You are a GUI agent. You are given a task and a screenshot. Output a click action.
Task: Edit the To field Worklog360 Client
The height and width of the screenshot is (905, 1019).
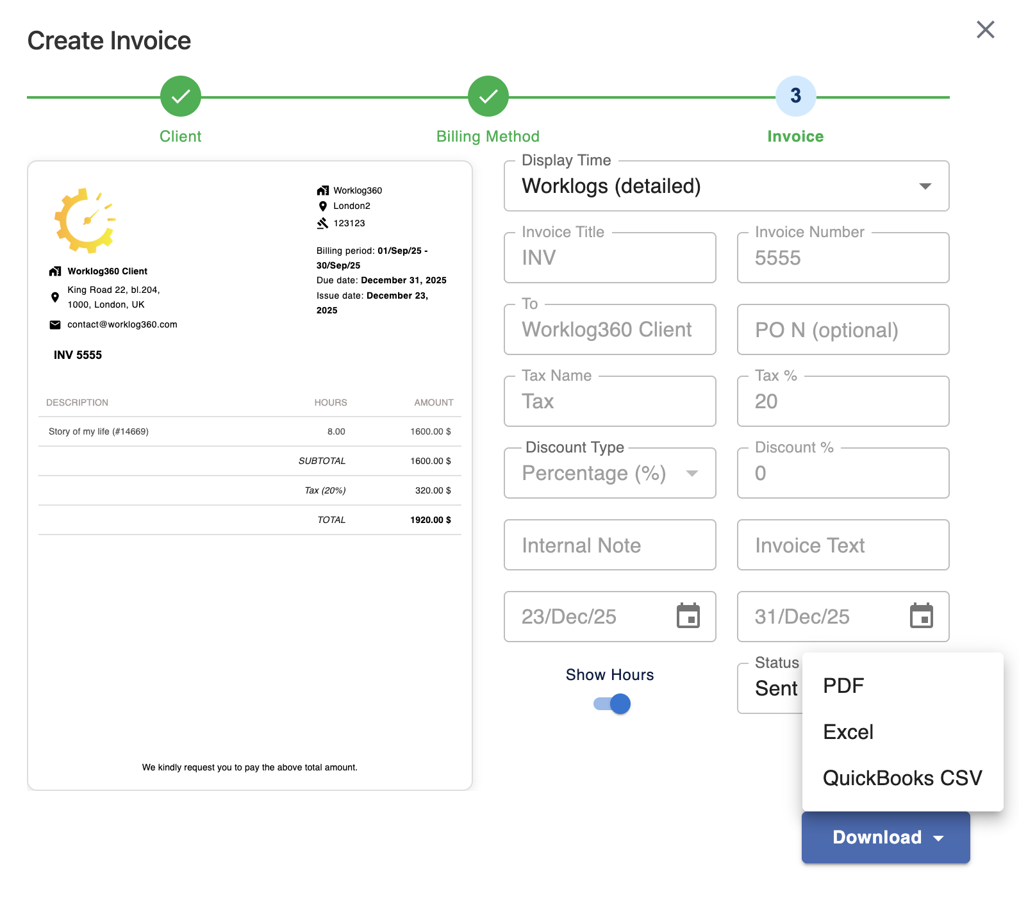610,329
